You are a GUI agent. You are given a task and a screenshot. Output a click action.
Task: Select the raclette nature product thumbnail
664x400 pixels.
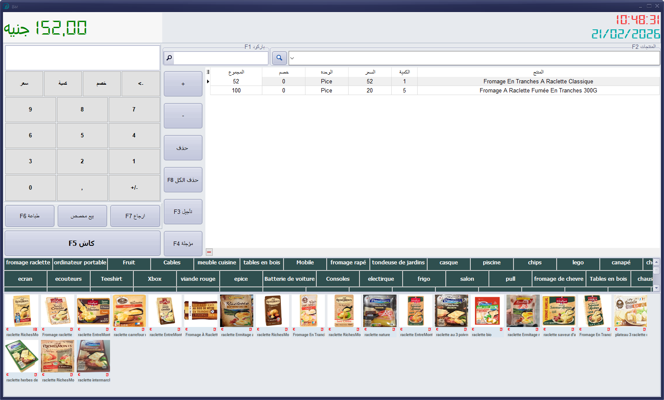[380, 311]
